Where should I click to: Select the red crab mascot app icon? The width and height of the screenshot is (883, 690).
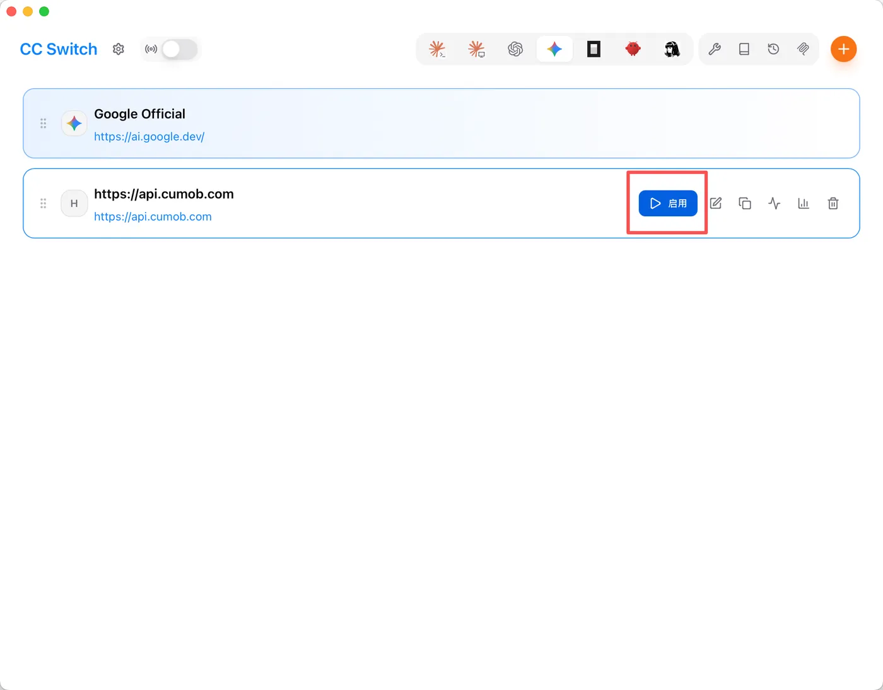633,49
